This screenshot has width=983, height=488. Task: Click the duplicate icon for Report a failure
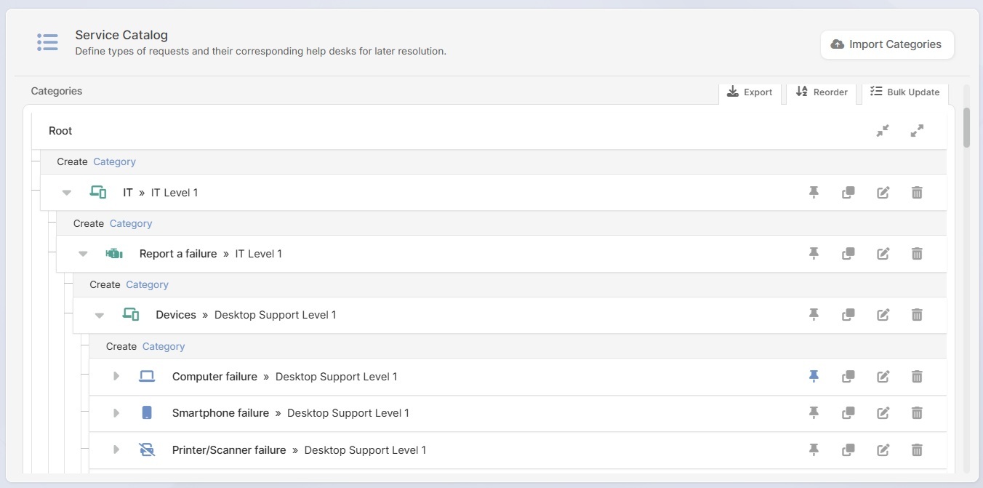848,253
